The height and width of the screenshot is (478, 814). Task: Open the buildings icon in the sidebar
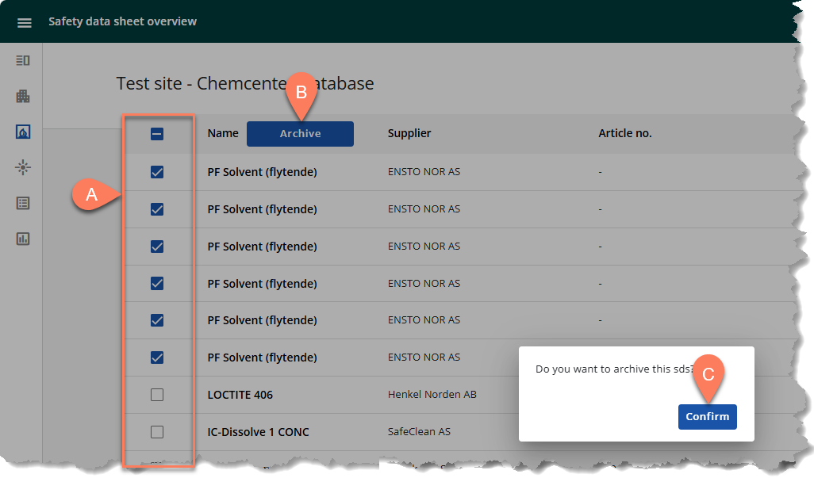pyautogui.click(x=23, y=96)
